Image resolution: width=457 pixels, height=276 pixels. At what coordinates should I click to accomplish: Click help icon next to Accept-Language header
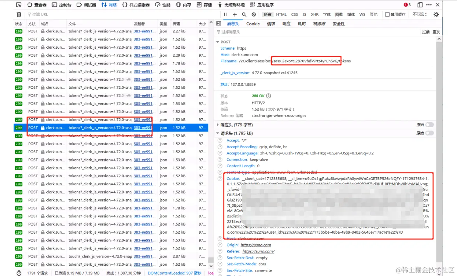tap(220, 153)
